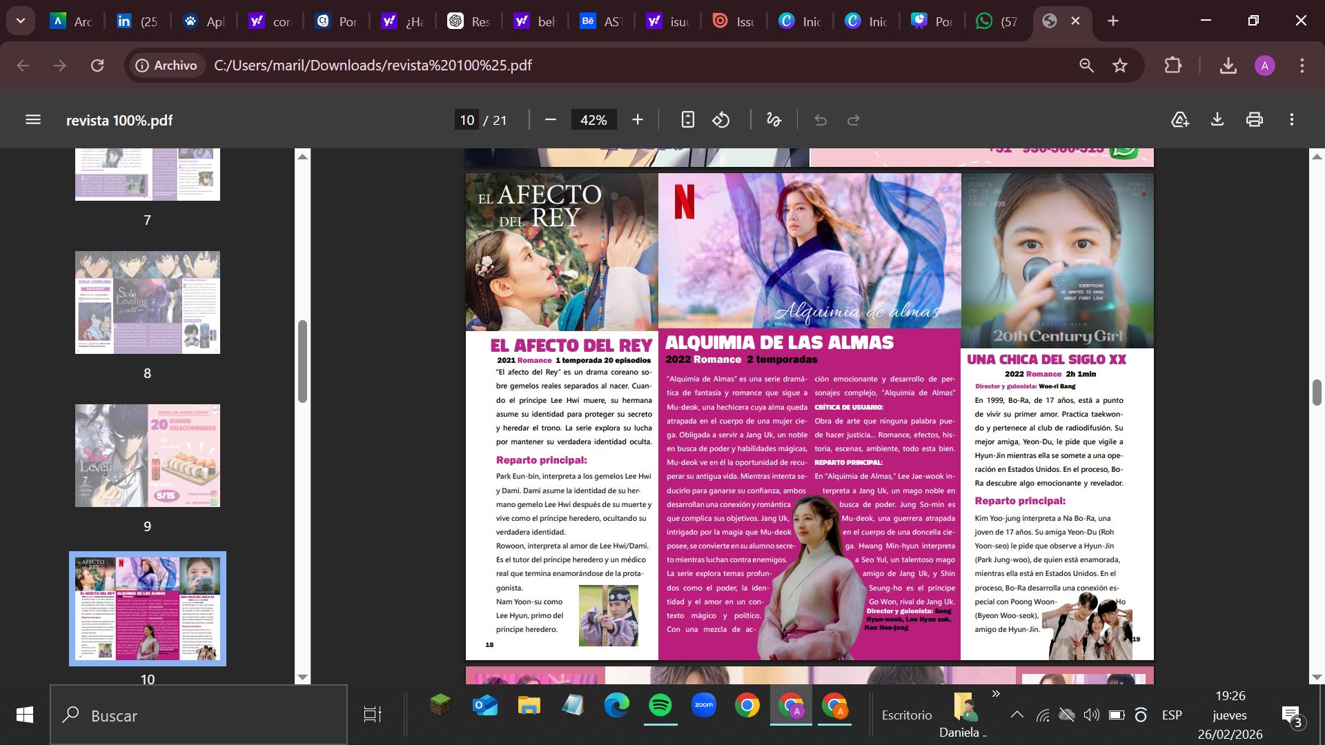Image resolution: width=1325 pixels, height=745 pixels.
Task: Select page 8 thumbnail
Action: point(147,303)
